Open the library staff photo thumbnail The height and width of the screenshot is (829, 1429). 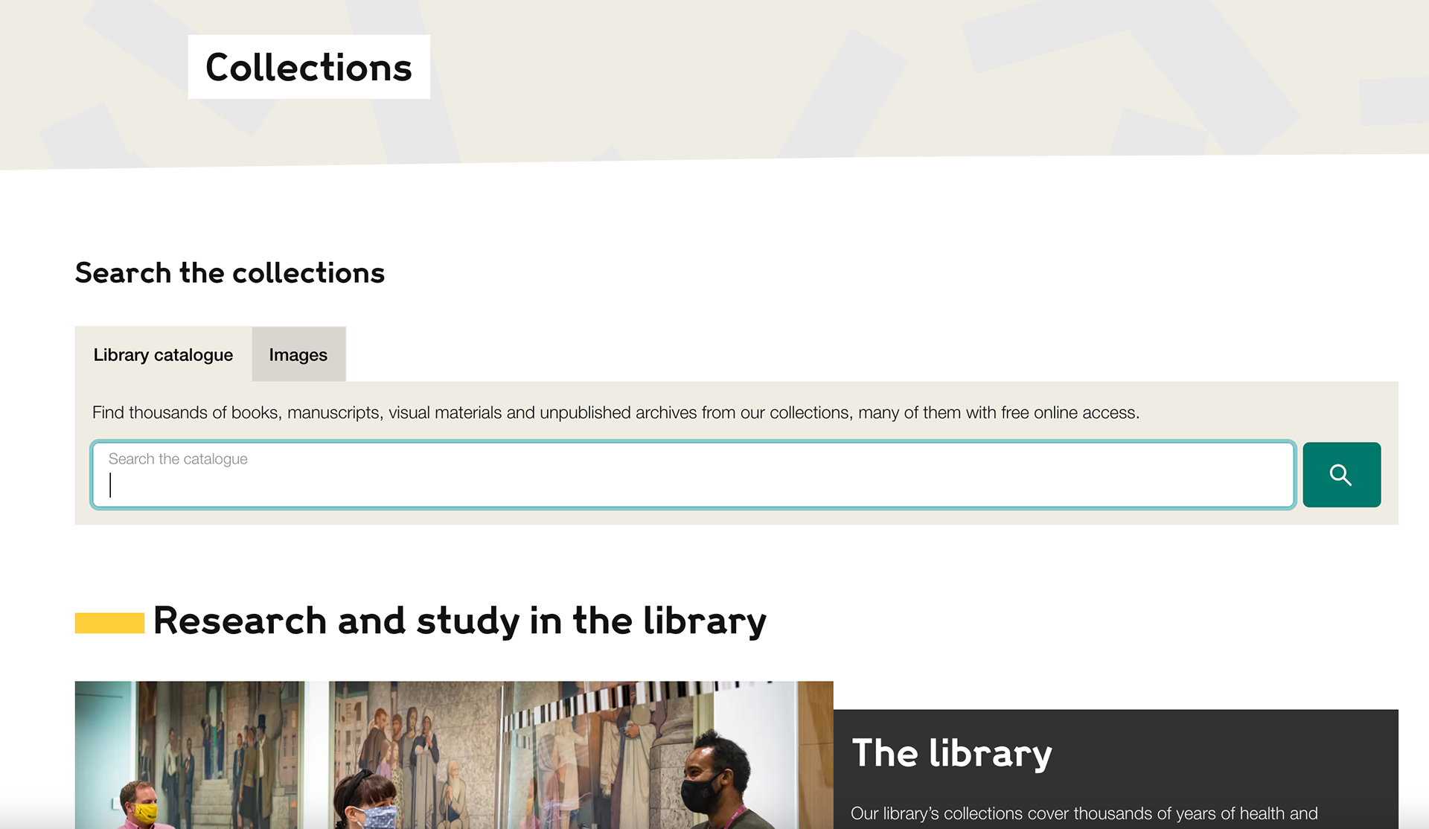[454, 755]
